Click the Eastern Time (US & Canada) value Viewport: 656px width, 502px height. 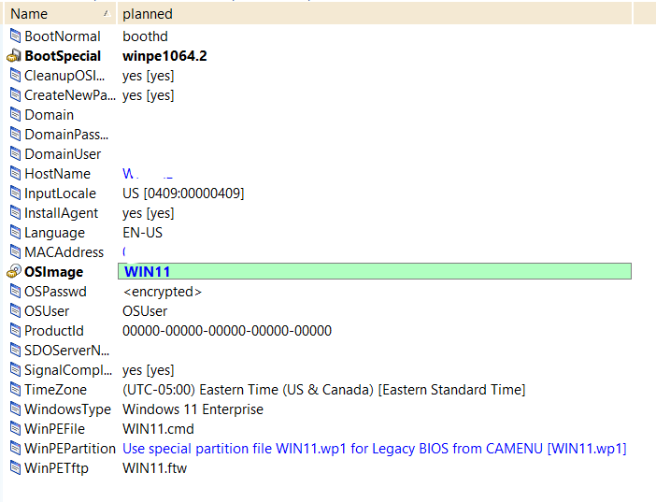324,390
